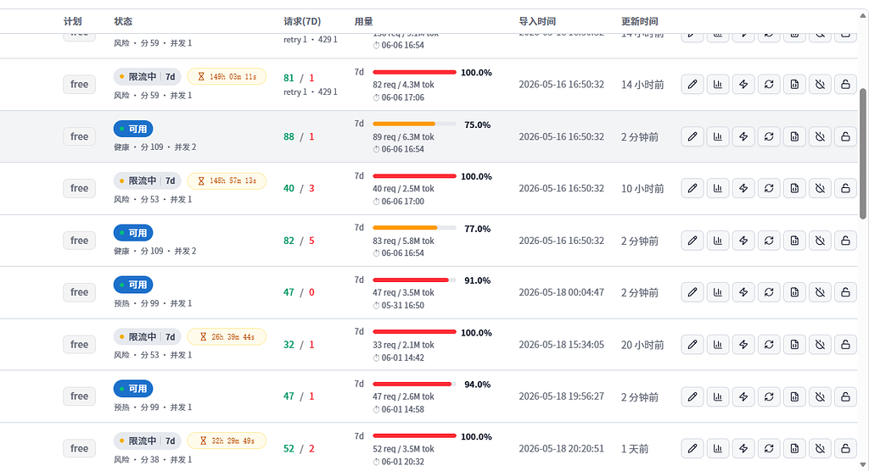Click the 状态 column header
The image size is (869, 471).
tap(123, 21)
